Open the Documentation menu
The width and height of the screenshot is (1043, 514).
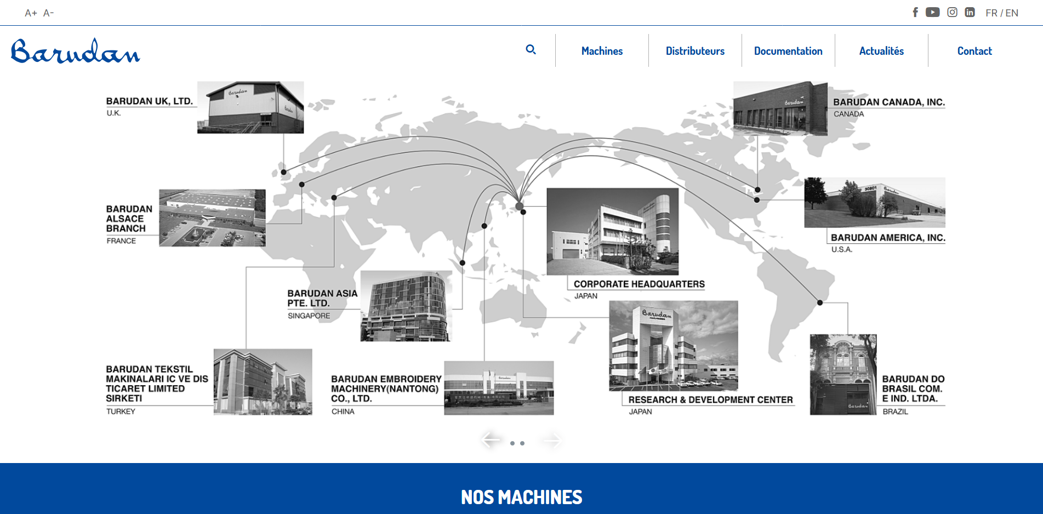pyautogui.click(x=788, y=51)
